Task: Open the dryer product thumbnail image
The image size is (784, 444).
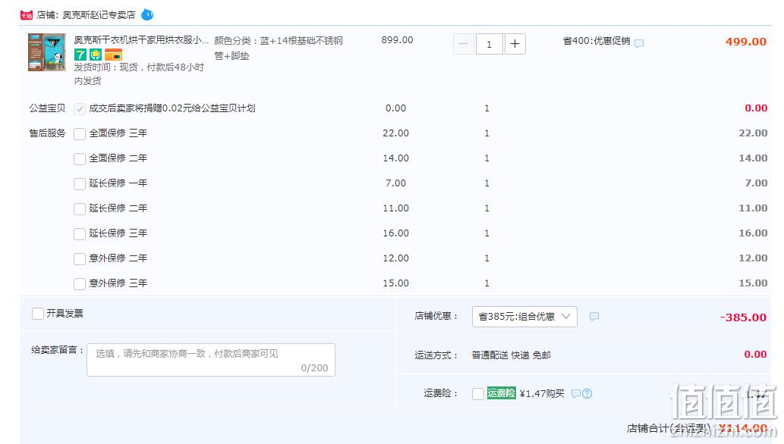Action: pos(47,52)
